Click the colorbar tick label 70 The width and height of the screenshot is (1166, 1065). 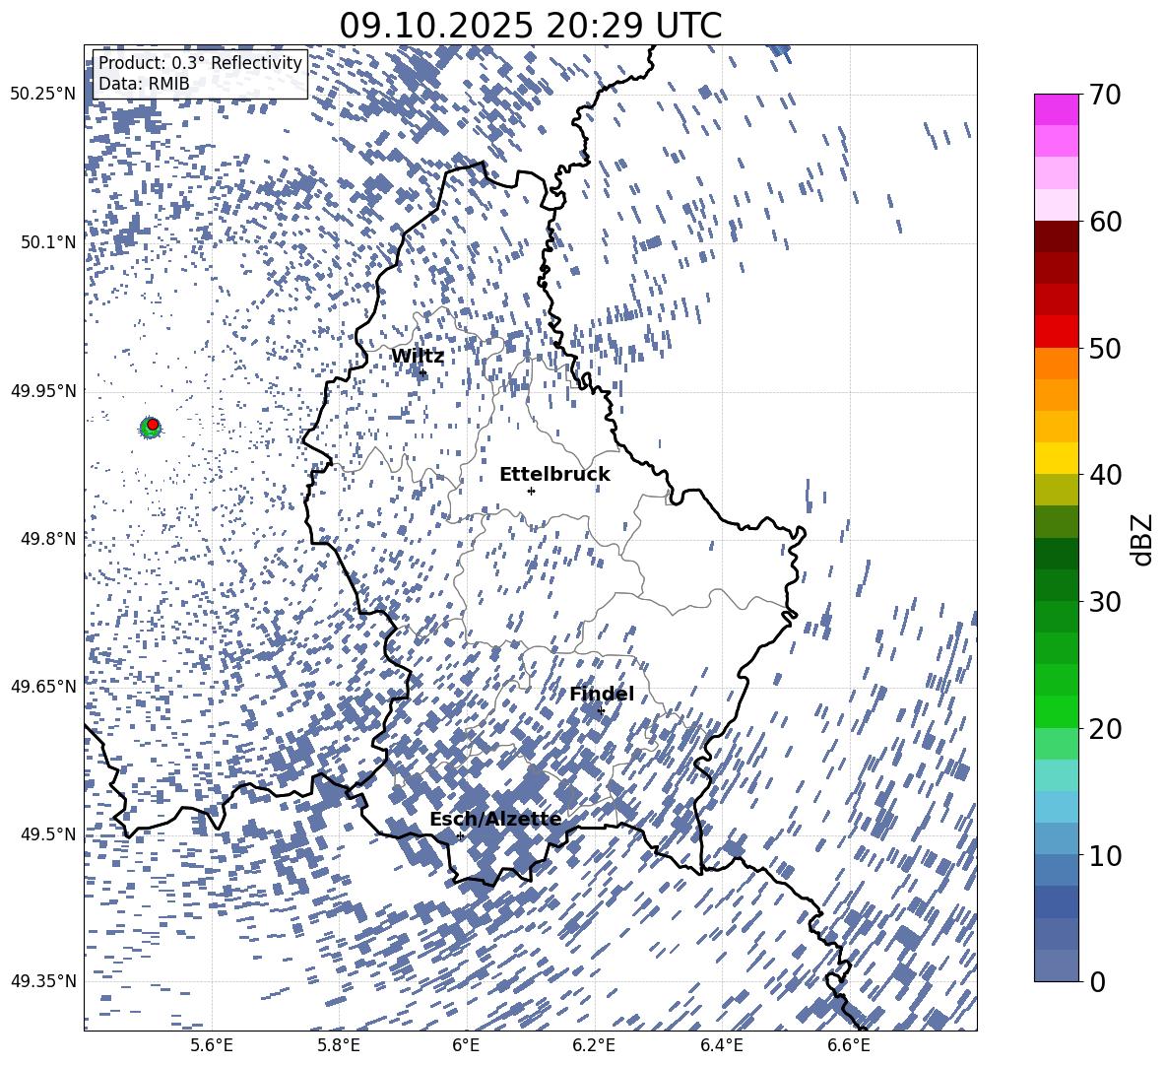pos(1105,95)
